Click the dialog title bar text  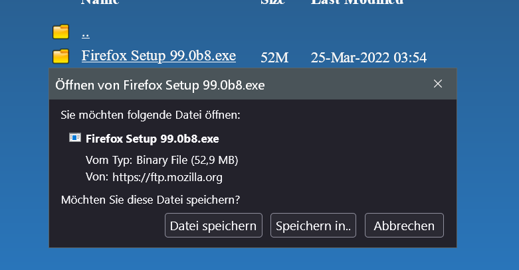[160, 84]
